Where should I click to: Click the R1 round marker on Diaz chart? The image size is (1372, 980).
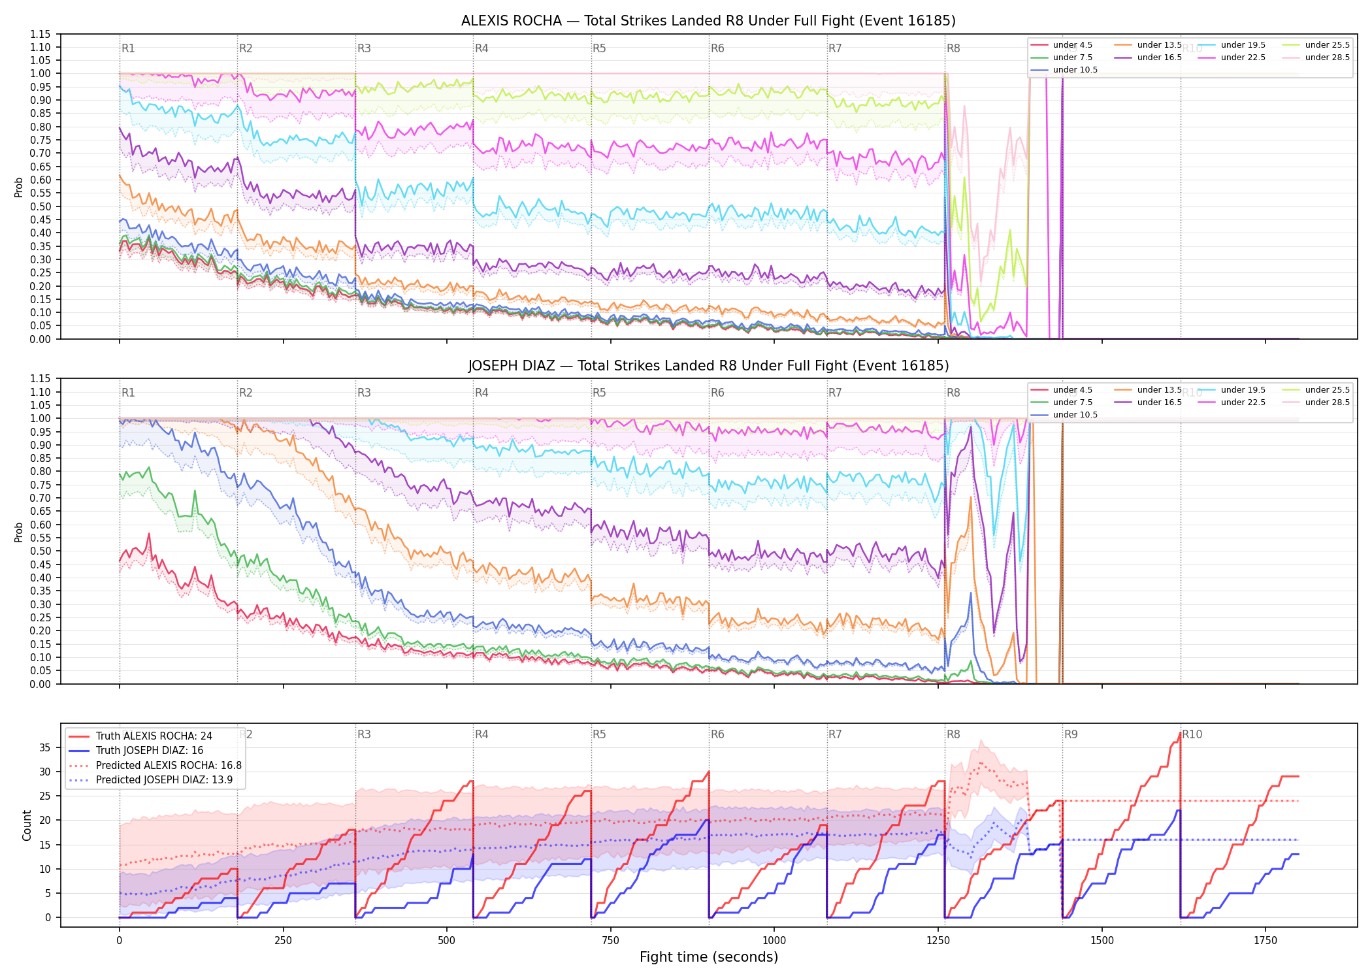pos(128,393)
